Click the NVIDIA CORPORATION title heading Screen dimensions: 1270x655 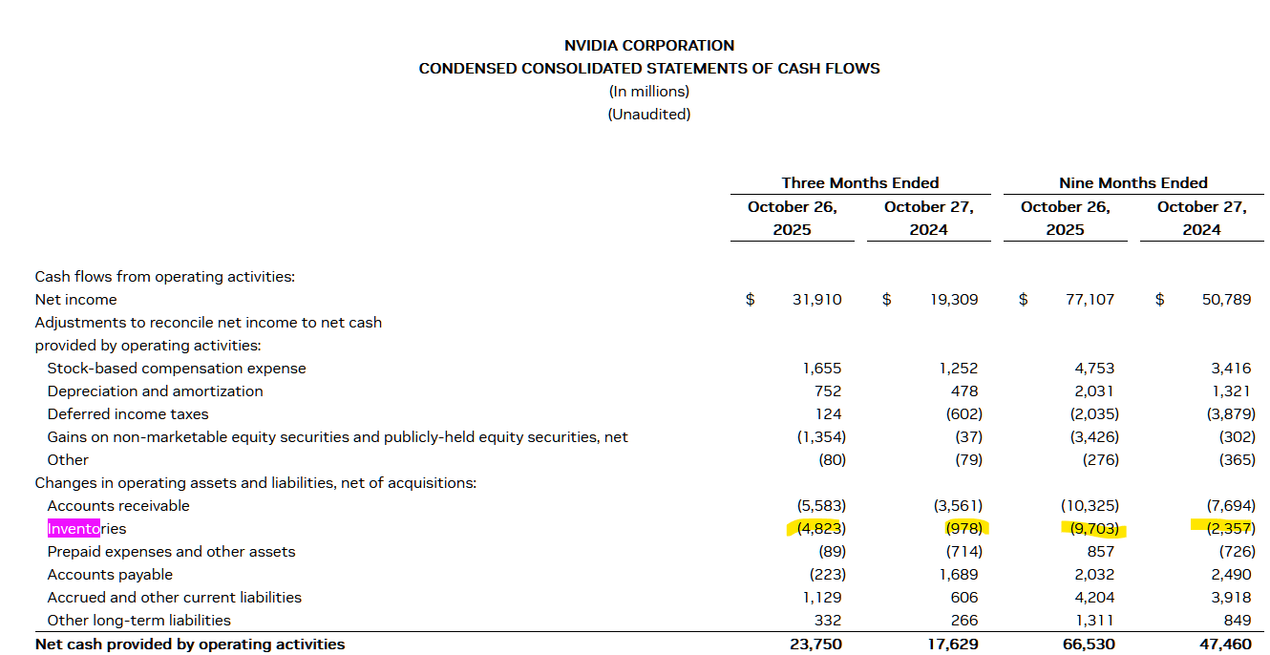(649, 46)
